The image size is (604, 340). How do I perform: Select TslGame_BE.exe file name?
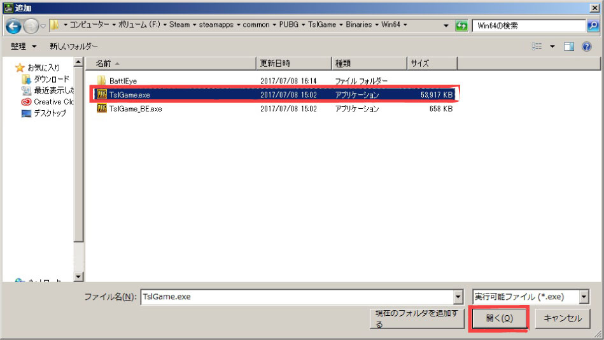[136, 109]
